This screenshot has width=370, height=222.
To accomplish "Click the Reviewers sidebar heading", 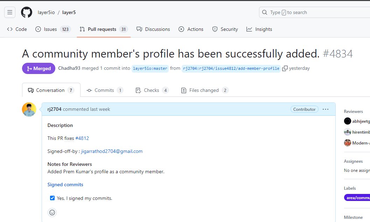I will tap(353, 112).
